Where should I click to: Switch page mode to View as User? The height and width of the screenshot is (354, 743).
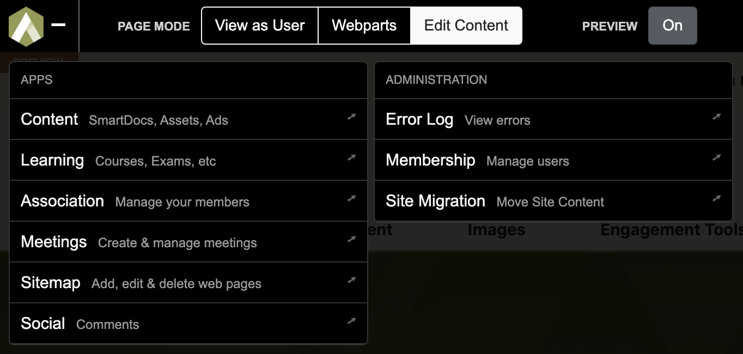click(260, 26)
